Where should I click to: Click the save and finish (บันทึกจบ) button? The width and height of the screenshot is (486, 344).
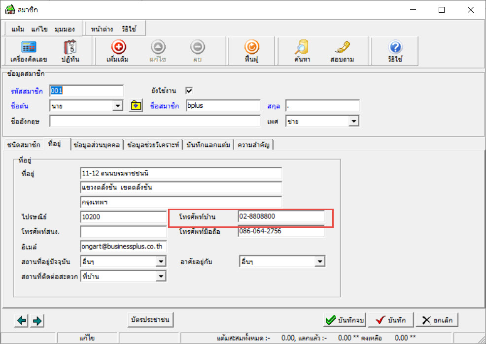coord(345,320)
